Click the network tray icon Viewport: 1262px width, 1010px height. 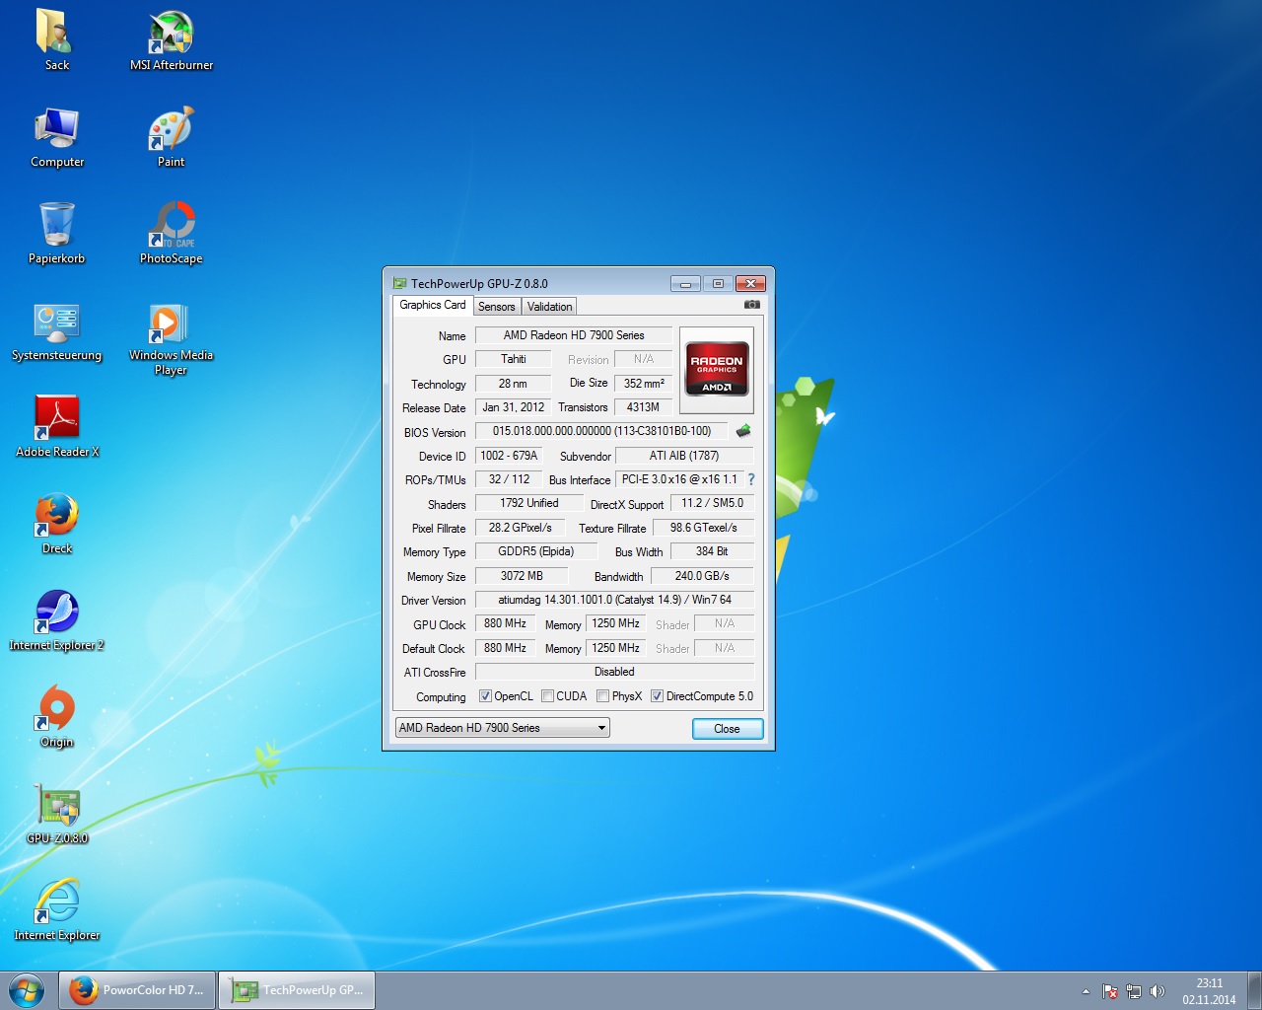1134,991
